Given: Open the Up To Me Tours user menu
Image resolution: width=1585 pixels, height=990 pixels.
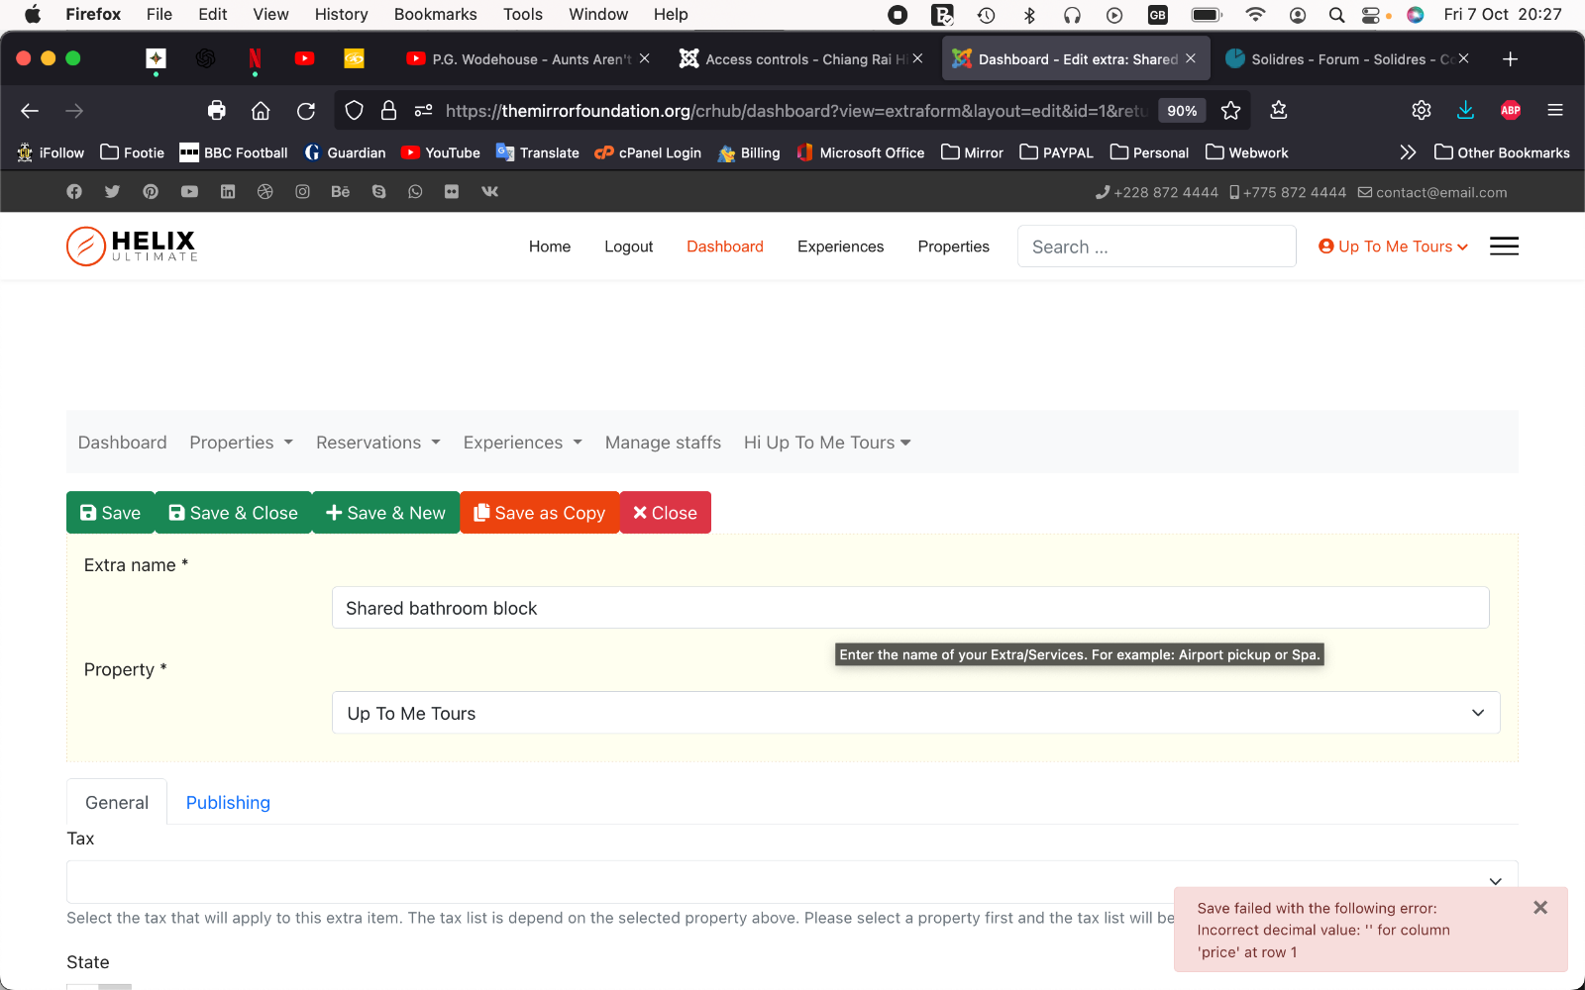Looking at the screenshot, I should [x=1393, y=247].
